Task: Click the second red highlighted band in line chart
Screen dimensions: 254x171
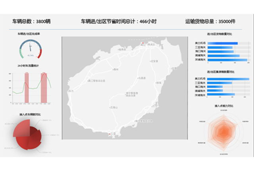Action: tap(43, 87)
